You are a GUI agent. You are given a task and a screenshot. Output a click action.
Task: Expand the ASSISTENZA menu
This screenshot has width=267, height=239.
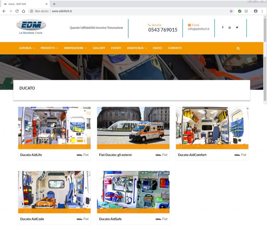tap(137, 48)
